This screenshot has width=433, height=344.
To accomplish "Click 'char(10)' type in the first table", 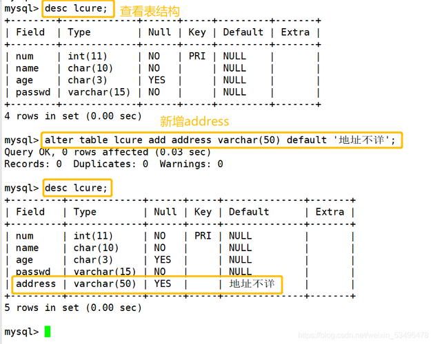I will 90,68.
